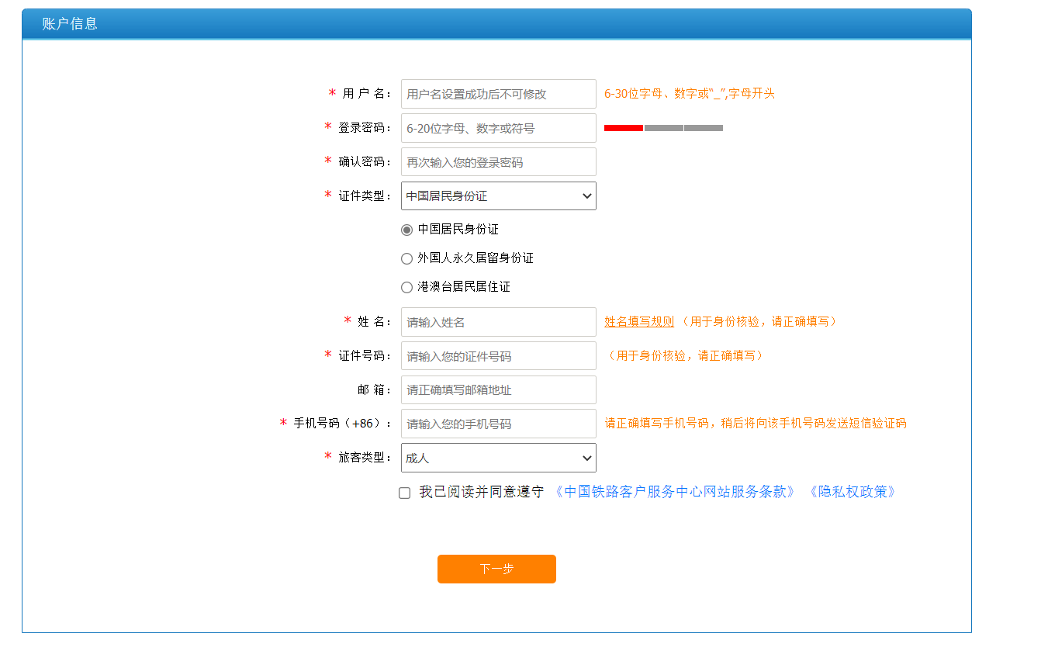The width and height of the screenshot is (1041, 661).
Task: Choose 外国人永久居留身份证 option
Action: (x=406, y=258)
